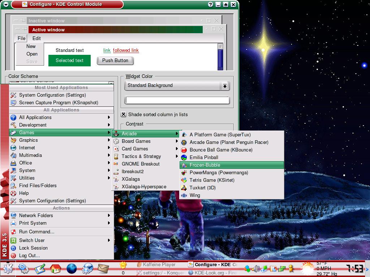
Task: Start XGalaga-Hyperspace
Action: coord(145,187)
